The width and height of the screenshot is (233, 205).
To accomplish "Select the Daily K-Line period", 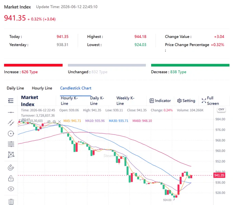I will pos(97,101).
